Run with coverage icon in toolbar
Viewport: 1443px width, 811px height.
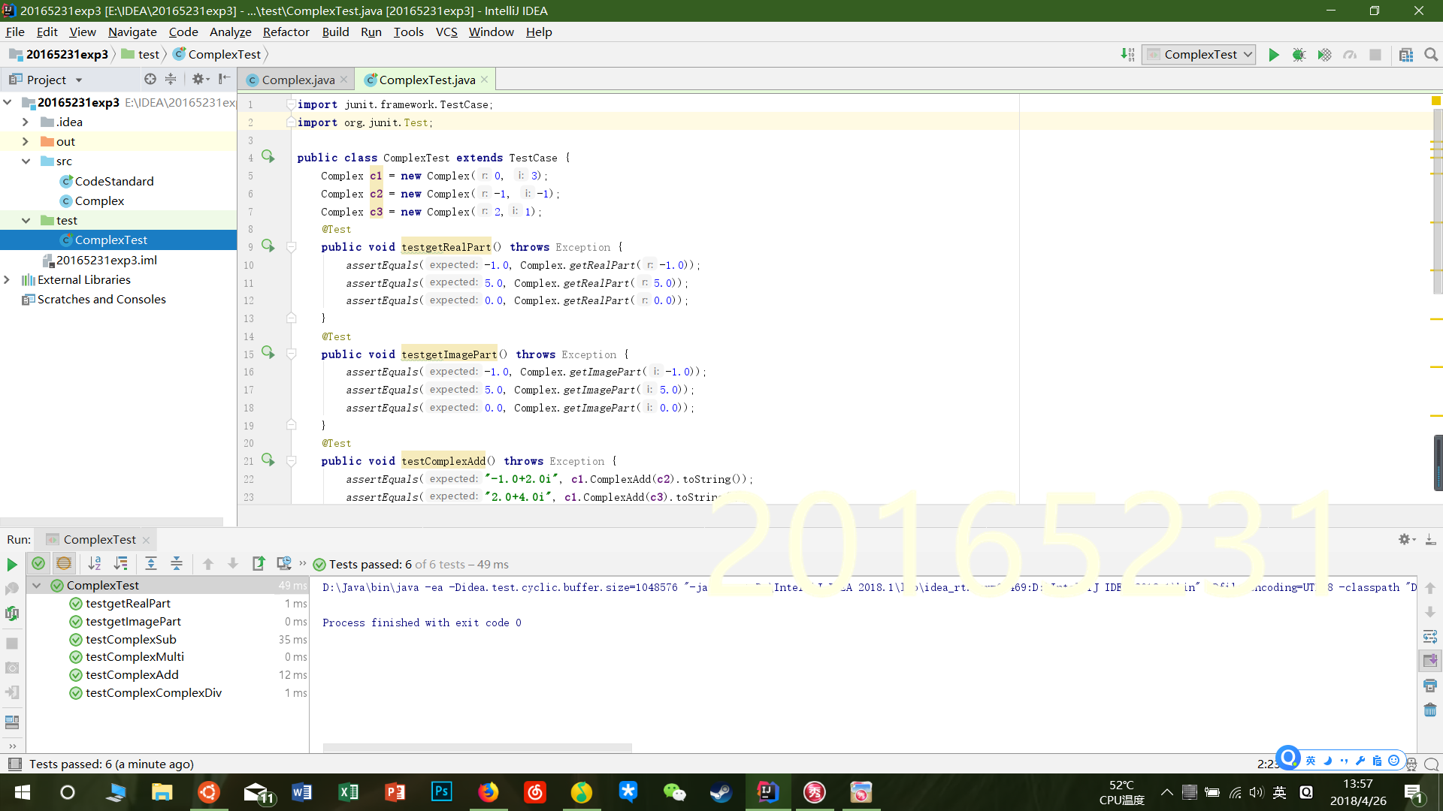[1324, 55]
